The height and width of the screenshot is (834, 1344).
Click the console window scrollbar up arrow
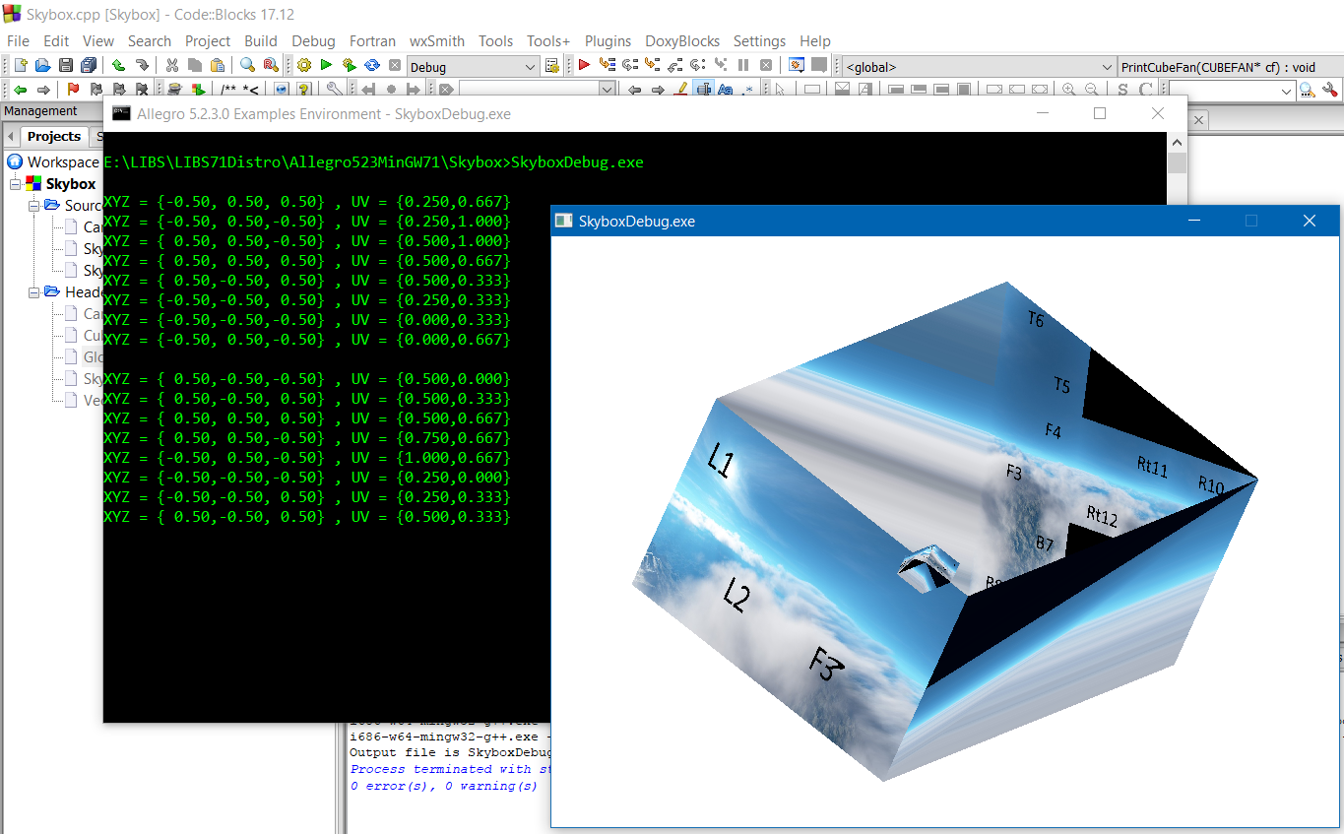coord(1177,142)
